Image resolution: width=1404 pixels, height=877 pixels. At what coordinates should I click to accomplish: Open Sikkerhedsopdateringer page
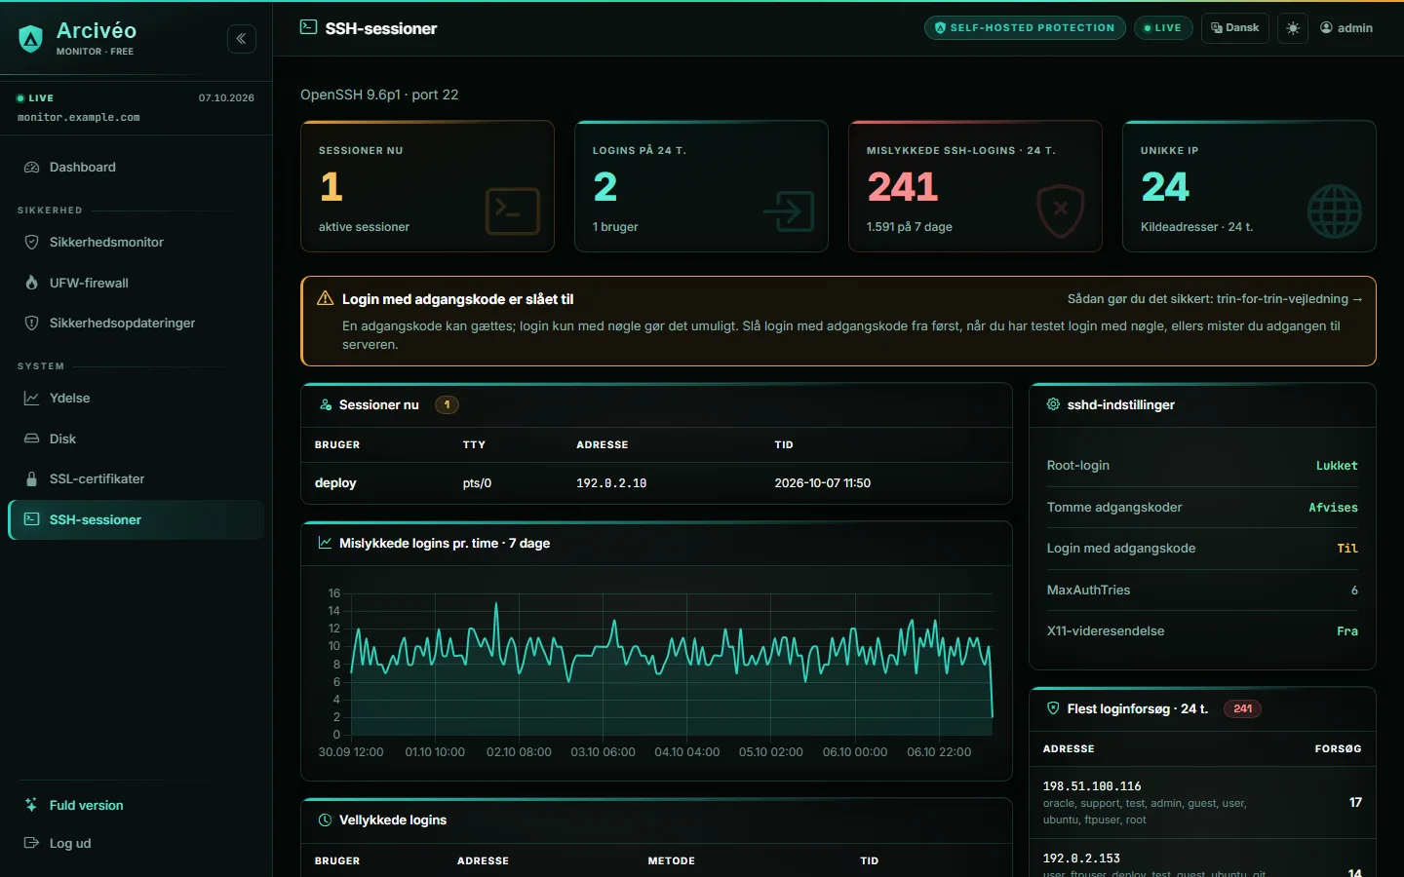coord(136,324)
